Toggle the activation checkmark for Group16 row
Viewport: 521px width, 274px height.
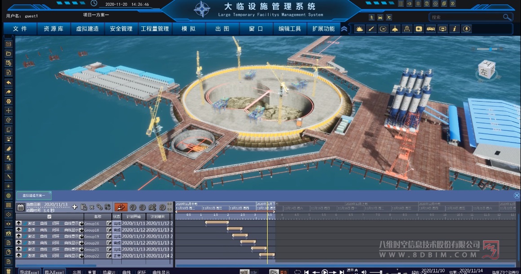click(x=25, y=223)
